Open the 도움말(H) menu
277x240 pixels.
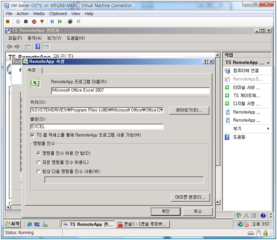tap(75, 38)
